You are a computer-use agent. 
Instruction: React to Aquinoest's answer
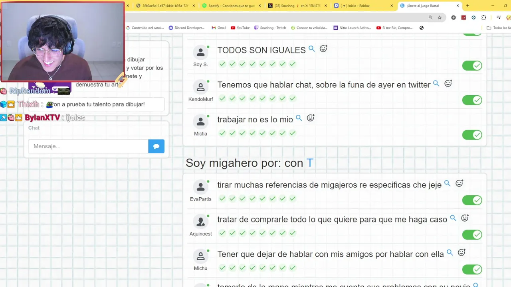coord(465,218)
